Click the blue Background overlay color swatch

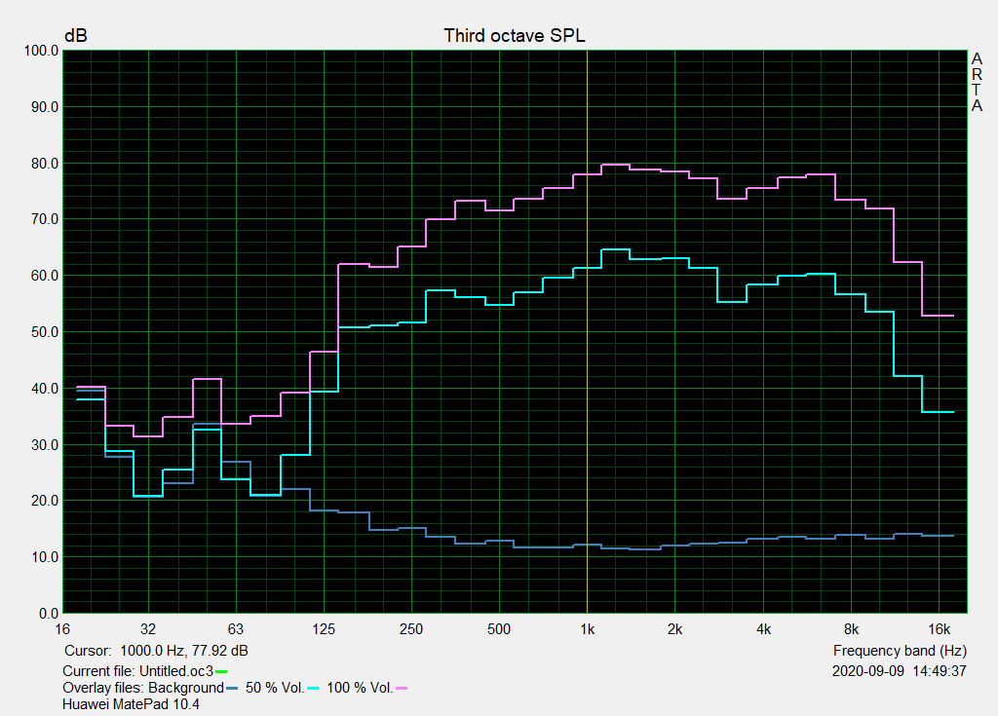(232, 689)
